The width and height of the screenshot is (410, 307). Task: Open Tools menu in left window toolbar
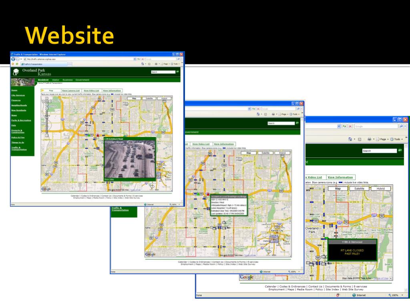coord(175,64)
